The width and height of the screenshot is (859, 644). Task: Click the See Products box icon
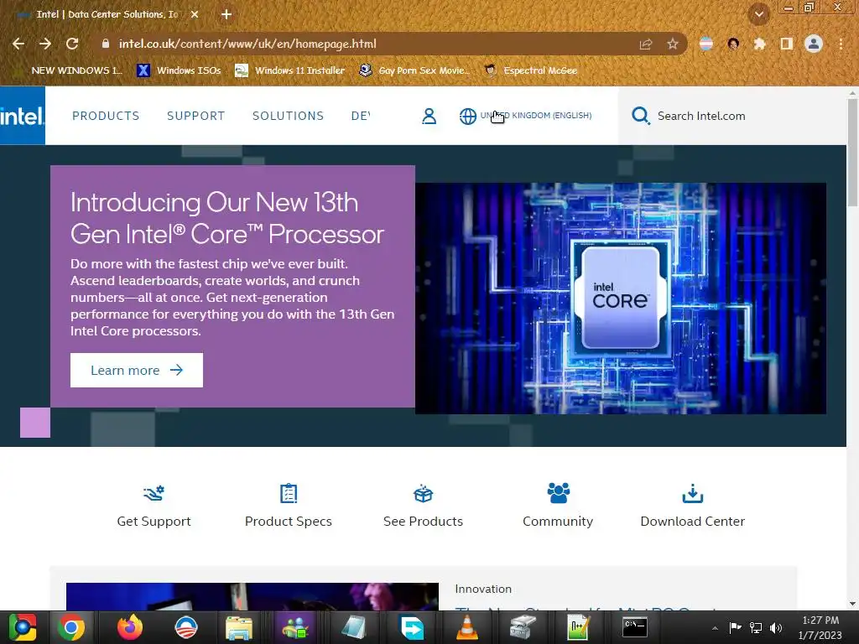pos(423,493)
